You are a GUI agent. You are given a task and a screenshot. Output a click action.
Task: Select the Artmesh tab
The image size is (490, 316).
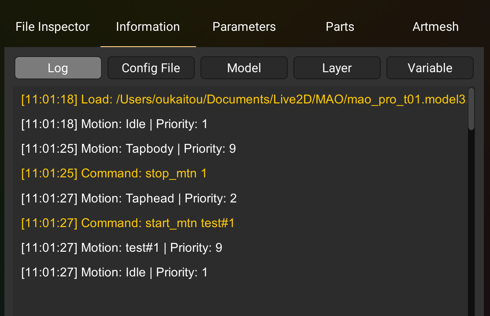click(435, 27)
